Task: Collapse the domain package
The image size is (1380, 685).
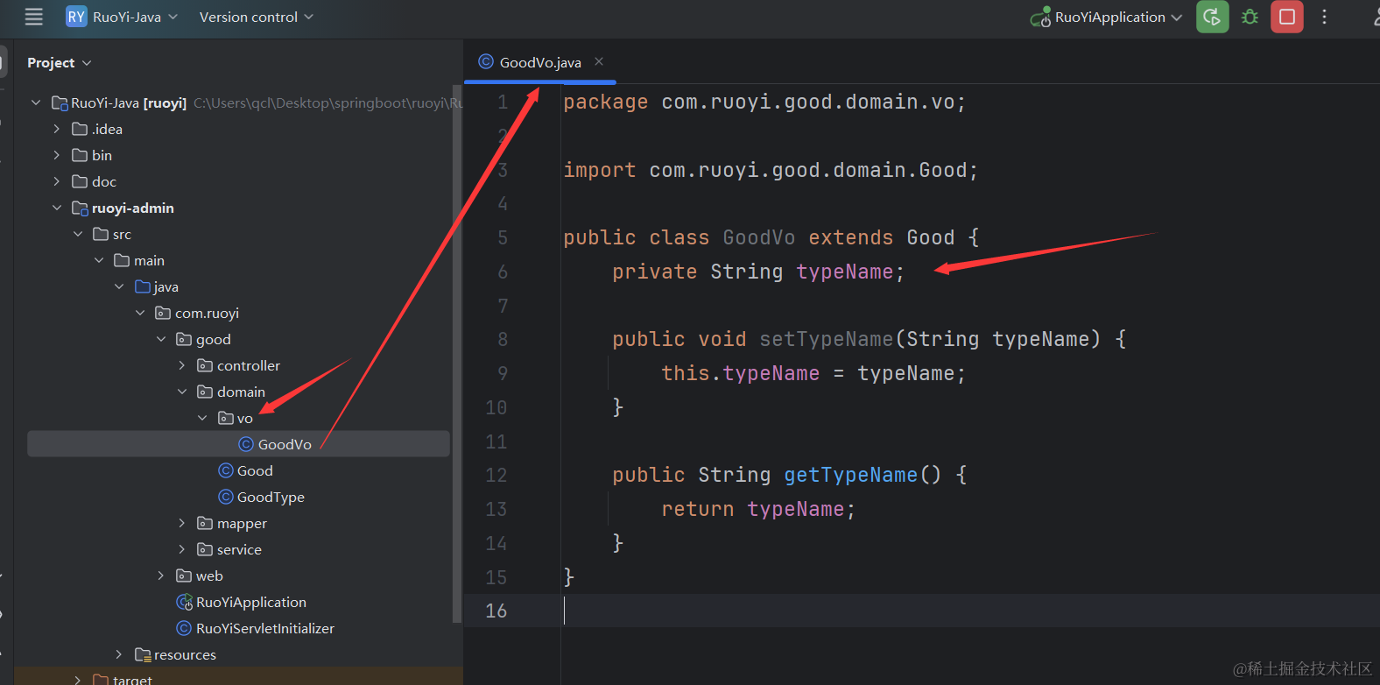Action: [182, 392]
